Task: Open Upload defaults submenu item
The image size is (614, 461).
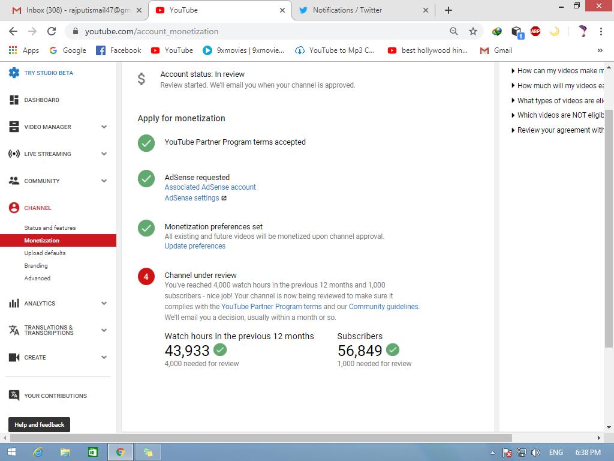Action: [x=44, y=253]
